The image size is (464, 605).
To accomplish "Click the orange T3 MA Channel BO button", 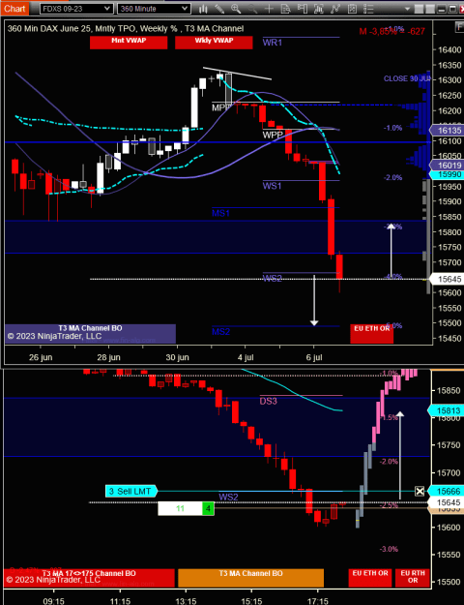I will coord(251,578).
